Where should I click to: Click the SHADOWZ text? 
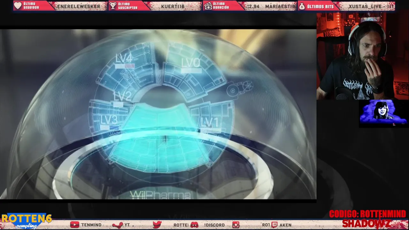[x=366, y=223]
